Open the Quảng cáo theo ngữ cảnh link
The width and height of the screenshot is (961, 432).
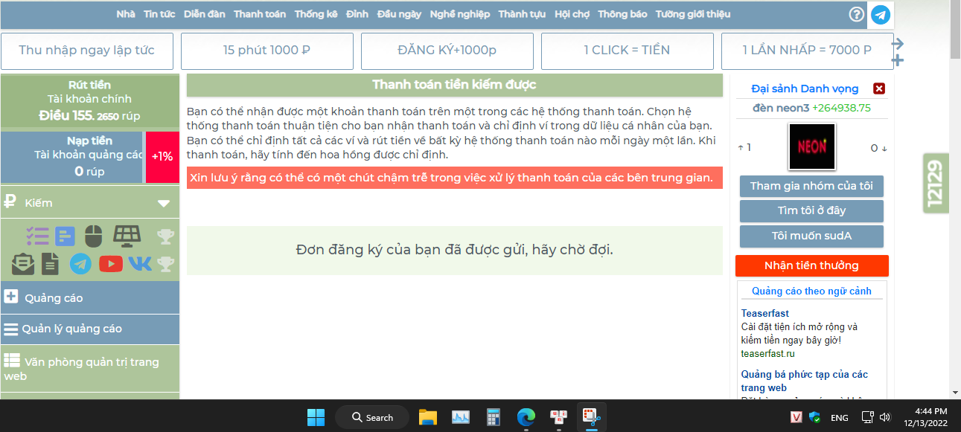(811, 291)
